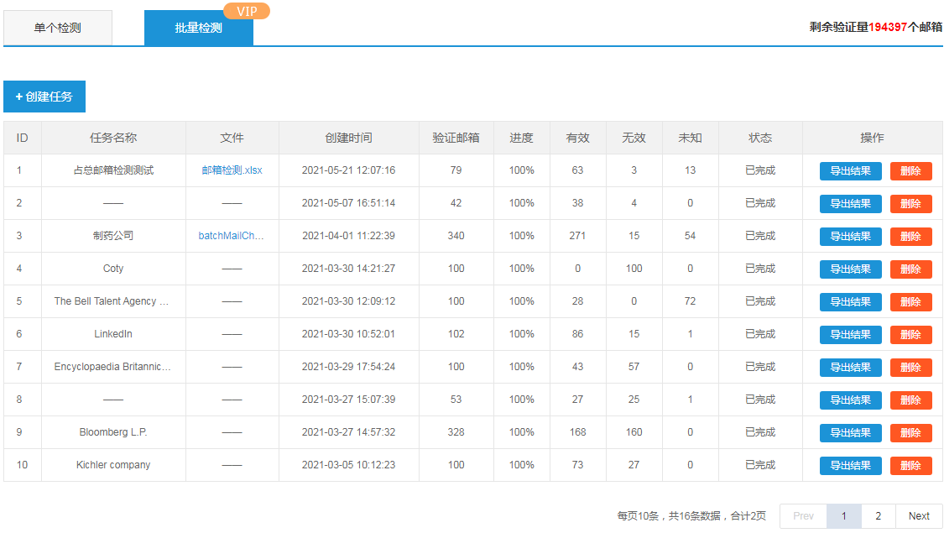Delete the Coty task
Screen dimensions: 944x533
pos(911,269)
